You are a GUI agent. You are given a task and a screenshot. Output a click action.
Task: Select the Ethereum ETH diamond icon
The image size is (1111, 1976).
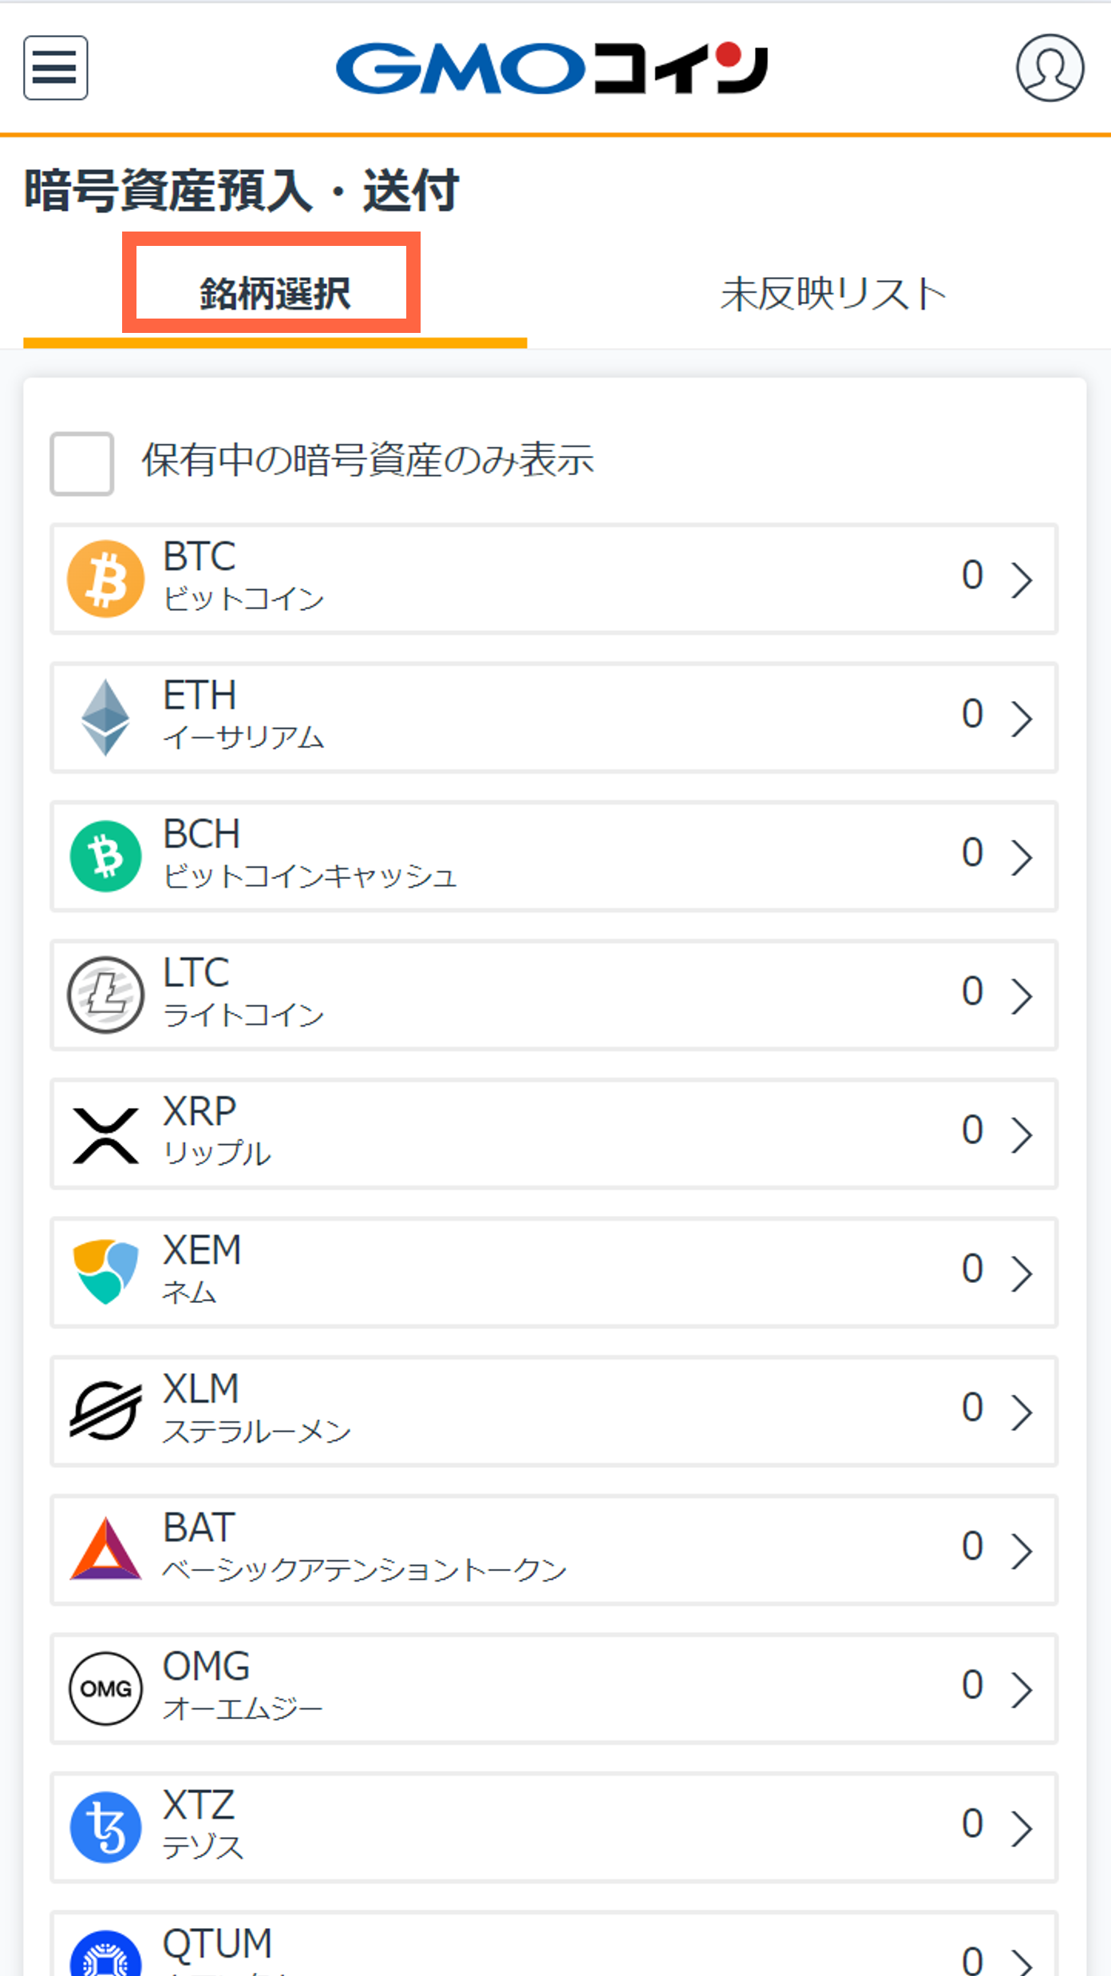(x=106, y=717)
